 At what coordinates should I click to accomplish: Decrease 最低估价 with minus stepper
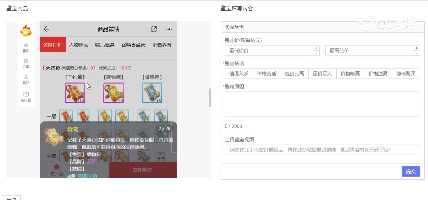point(316,53)
